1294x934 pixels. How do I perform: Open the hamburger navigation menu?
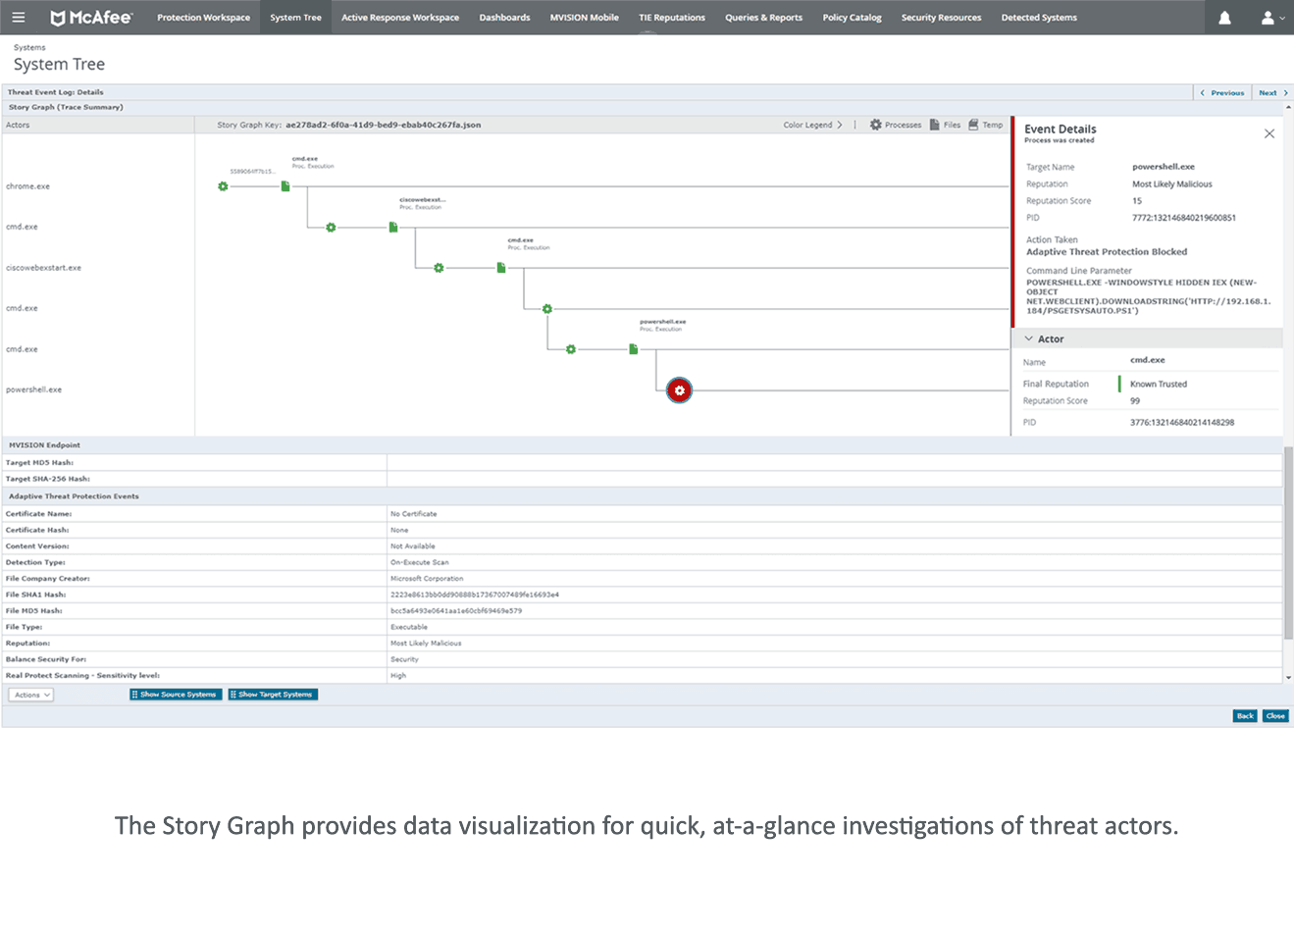point(19,17)
